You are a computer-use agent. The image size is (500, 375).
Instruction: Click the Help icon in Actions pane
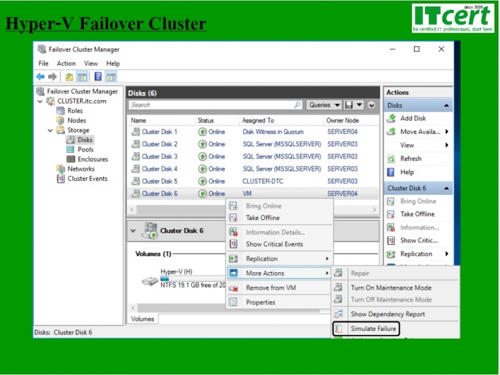coord(391,172)
